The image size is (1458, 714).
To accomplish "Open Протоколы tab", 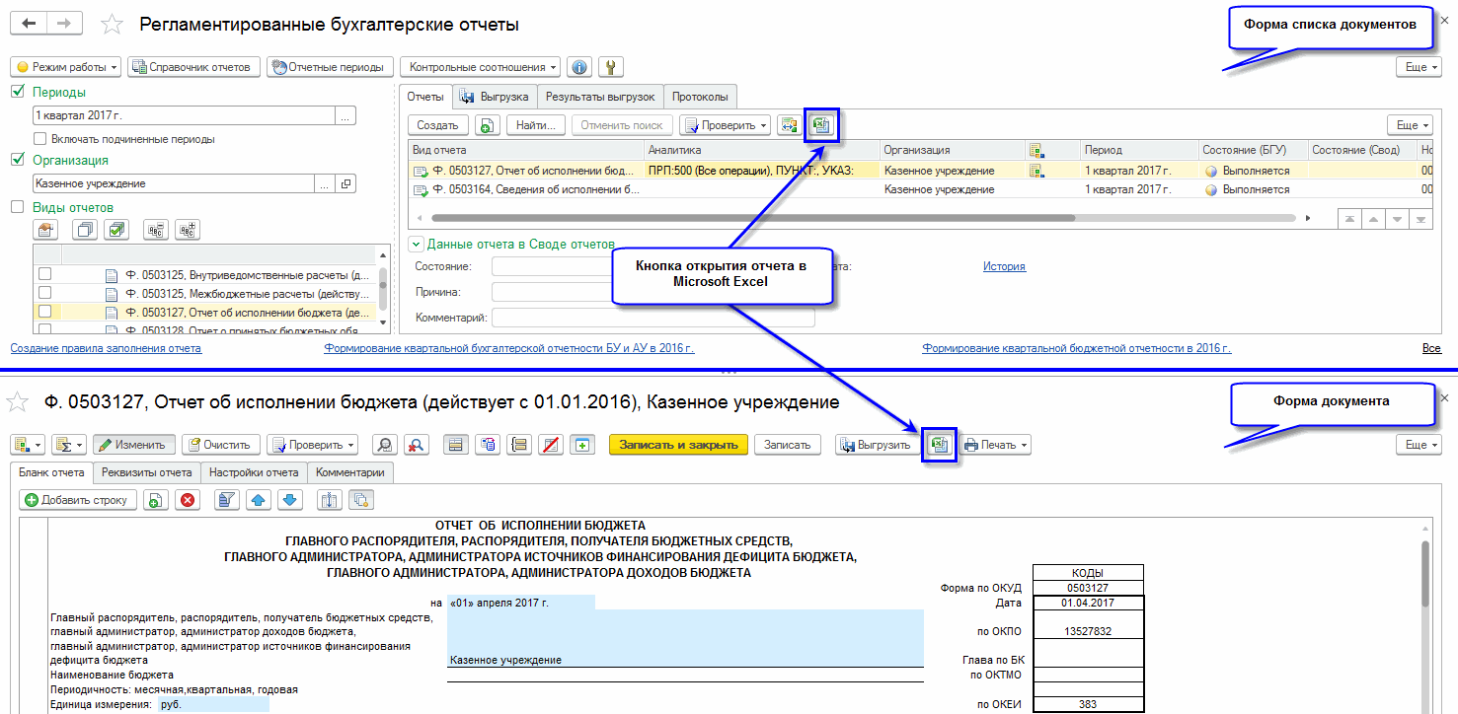I will 700,97.
